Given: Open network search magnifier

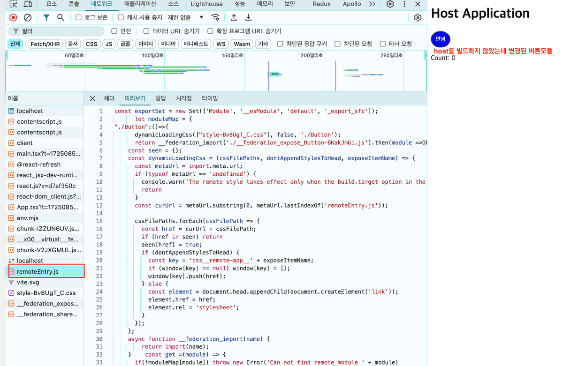Looking at the screenshot, I should click(61, 17).
